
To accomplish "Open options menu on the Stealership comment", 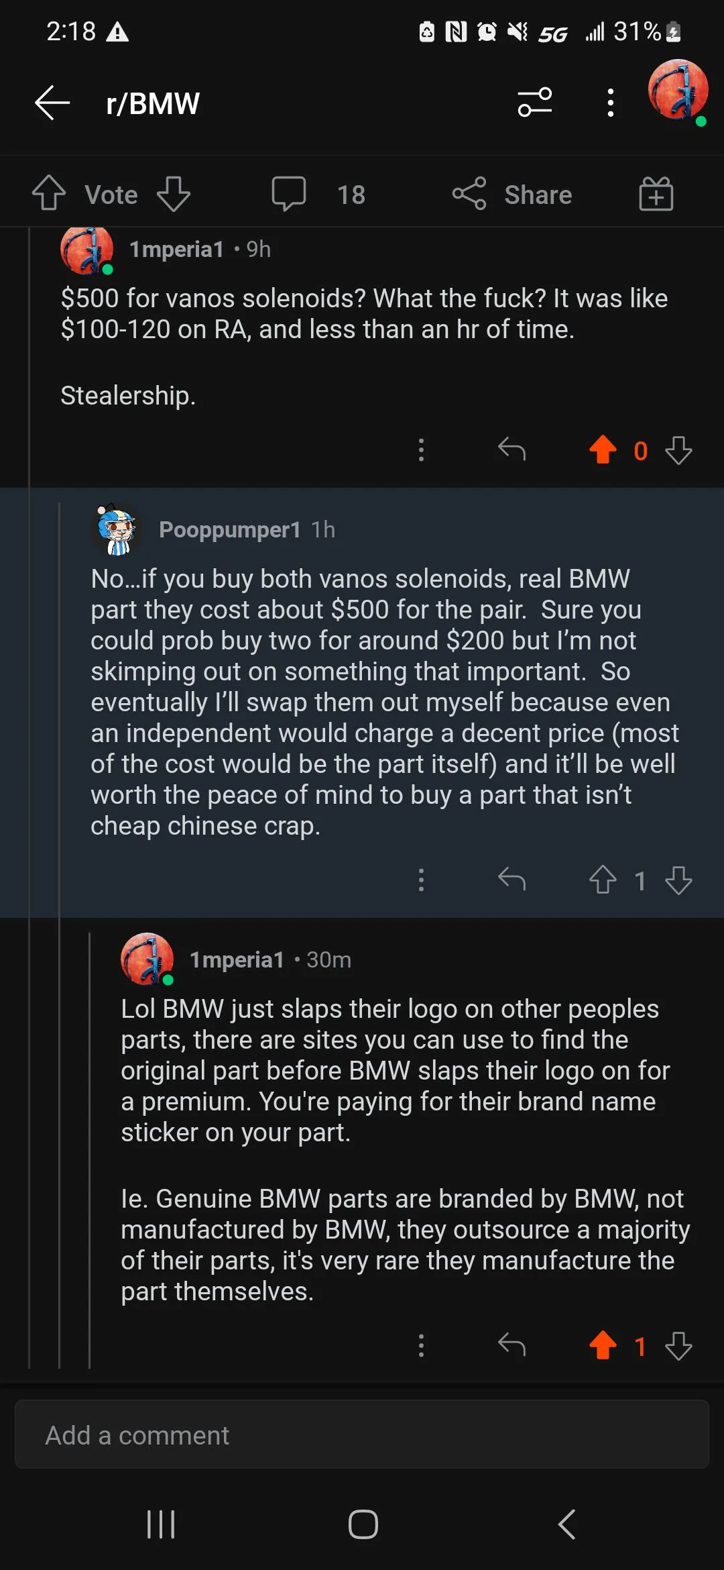I will point(421,450).
